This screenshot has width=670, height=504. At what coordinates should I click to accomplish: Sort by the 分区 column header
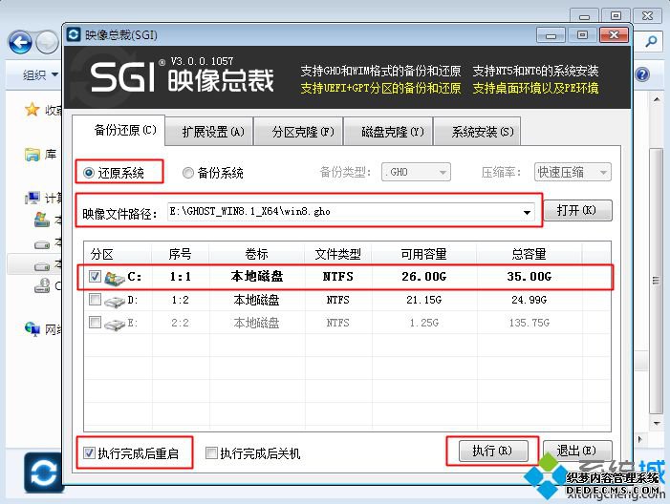118,254
